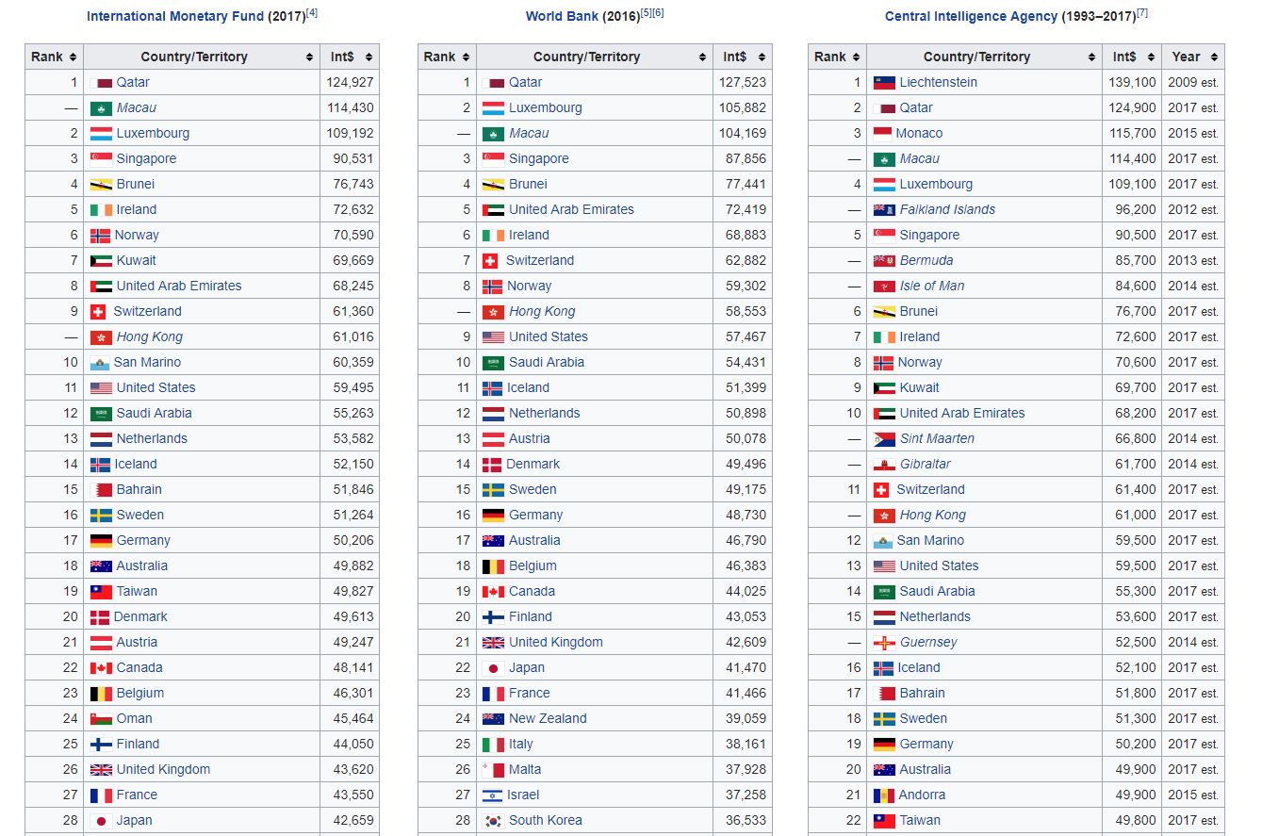Click the Monaco flag icon

pos(882,134)
